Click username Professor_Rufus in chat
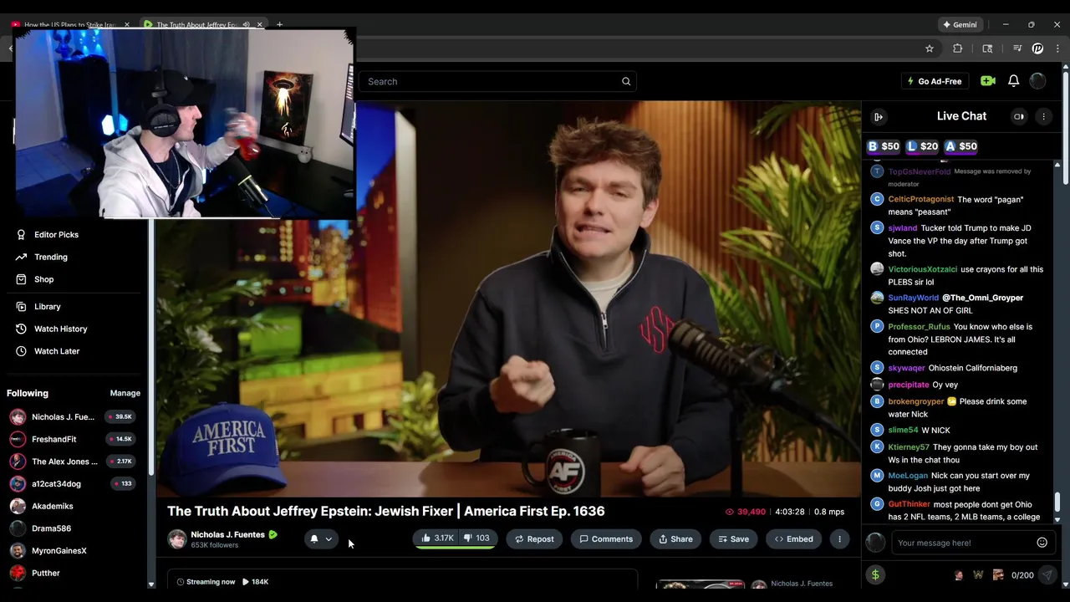This screenshot has width=1070, height=602. [919, 327]
